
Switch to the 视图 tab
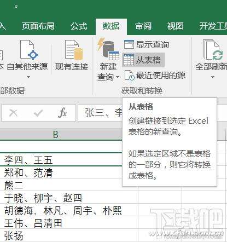point(176,26)
